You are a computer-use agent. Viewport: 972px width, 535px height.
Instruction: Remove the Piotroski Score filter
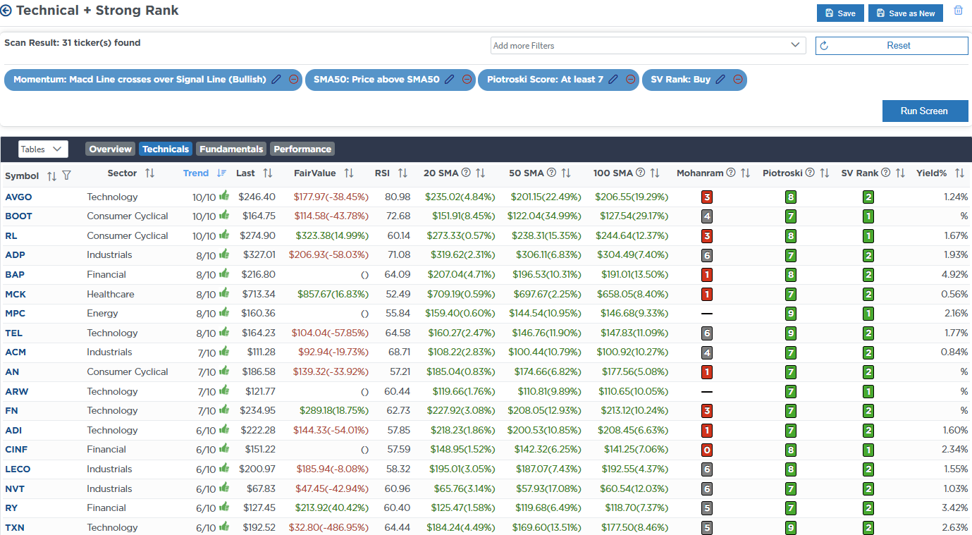point(630,80)
